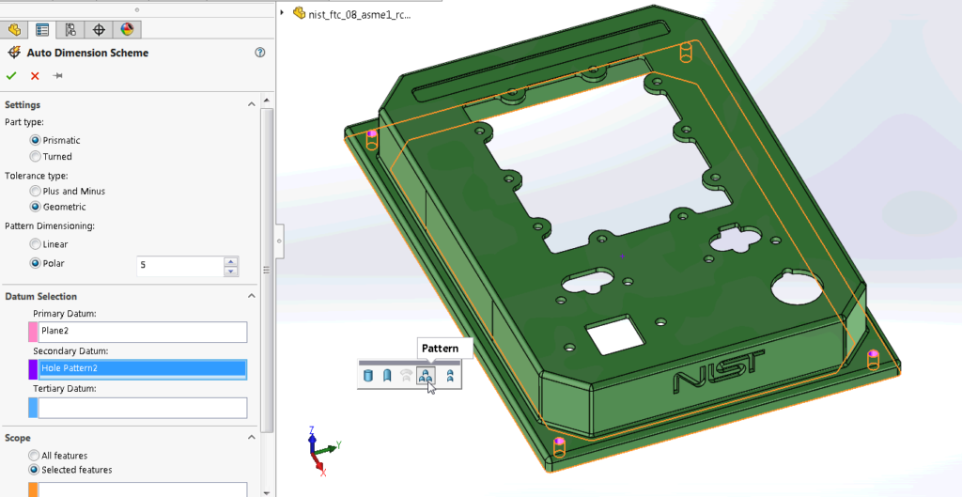Collapse the Settings section

251,104
